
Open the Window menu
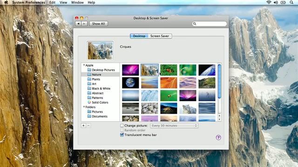click(x=77, y=2)
